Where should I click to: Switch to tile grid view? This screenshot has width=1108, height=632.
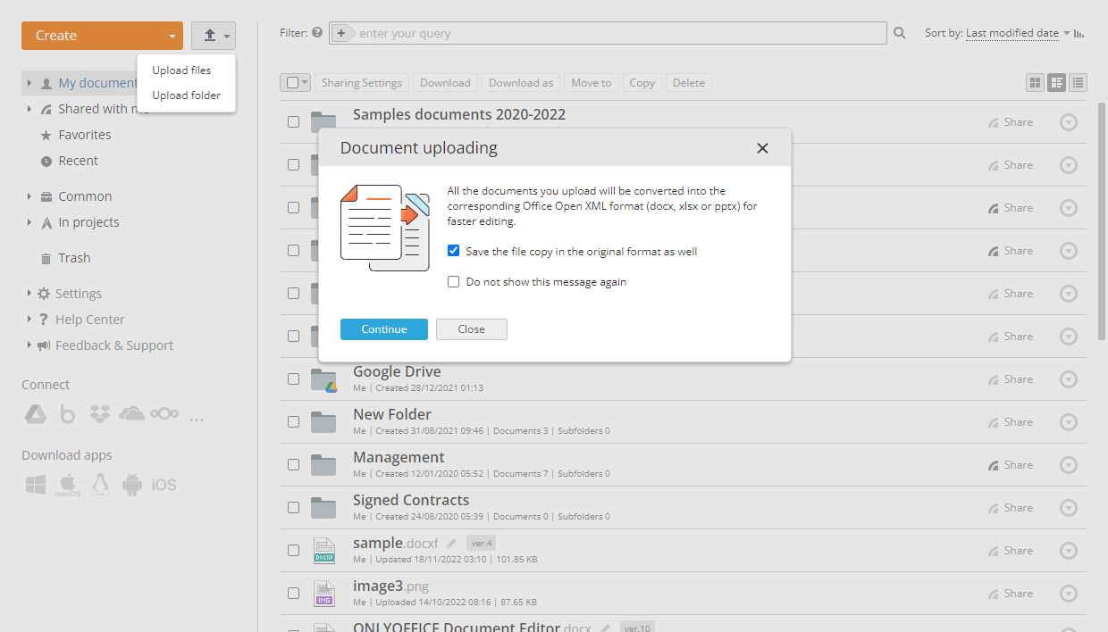(1034, 82)
